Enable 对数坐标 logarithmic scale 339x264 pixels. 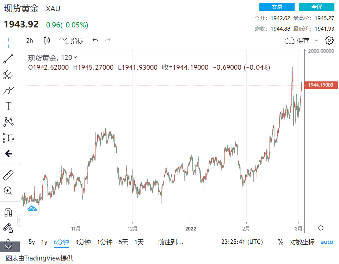point(302,242)
